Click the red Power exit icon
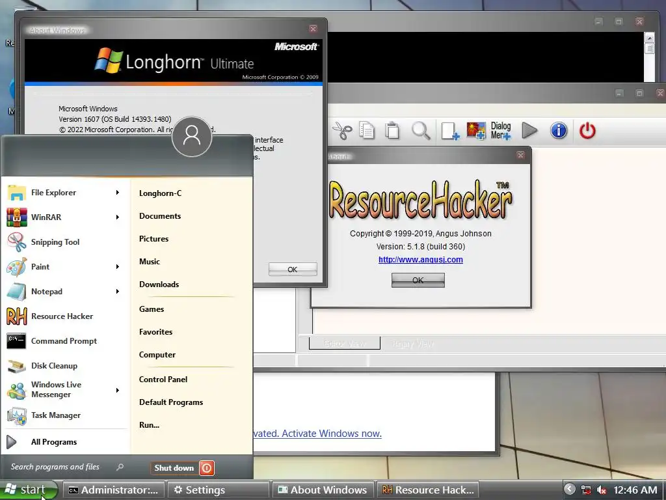 tap(587, 130)
